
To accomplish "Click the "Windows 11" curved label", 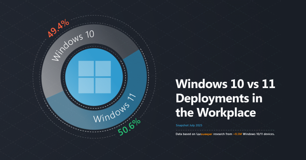I will pyautogui.click(x=115, y=108).
